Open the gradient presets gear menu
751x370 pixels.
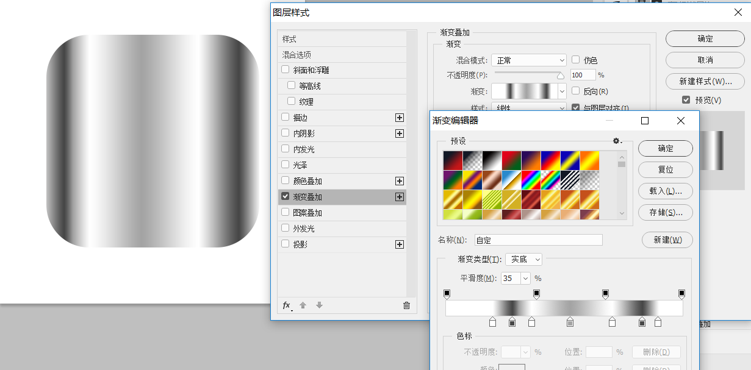(x=617, y=141)
